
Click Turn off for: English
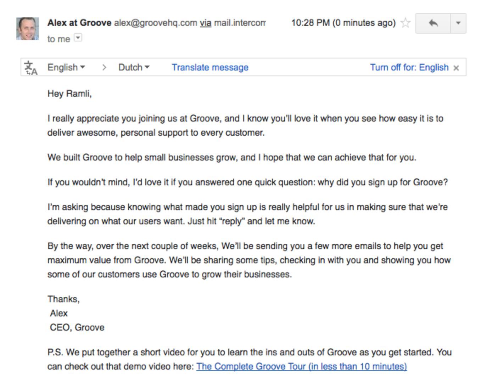tap(409, 67)
